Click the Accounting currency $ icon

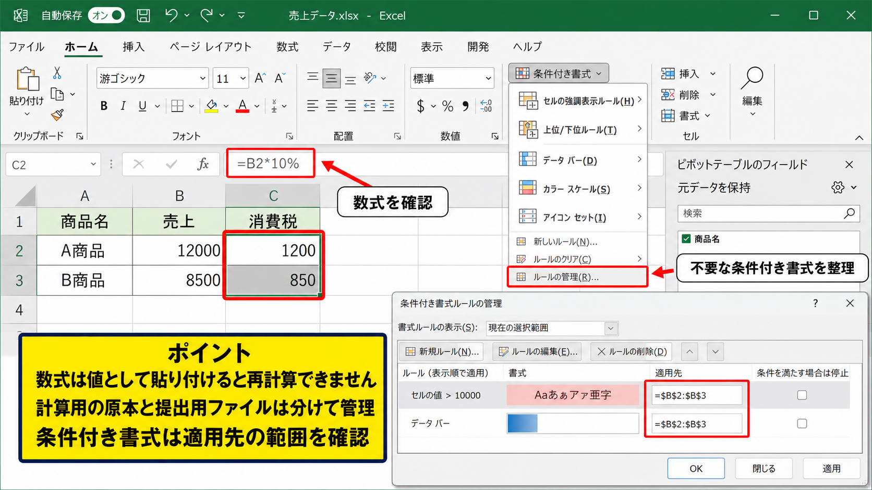tap(420, 106)
